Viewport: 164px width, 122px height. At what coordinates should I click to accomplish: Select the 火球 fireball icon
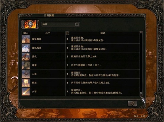26,91
